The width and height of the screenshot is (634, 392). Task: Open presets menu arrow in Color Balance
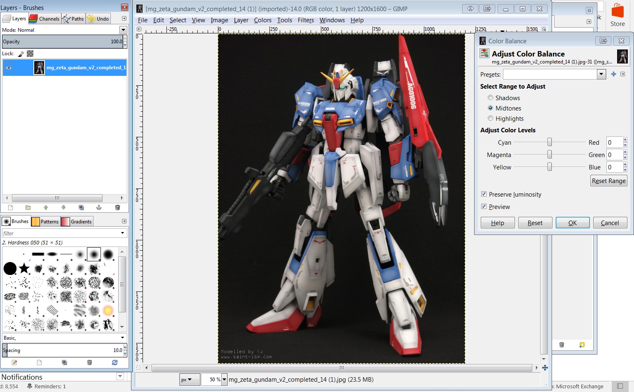click(622, 74)
